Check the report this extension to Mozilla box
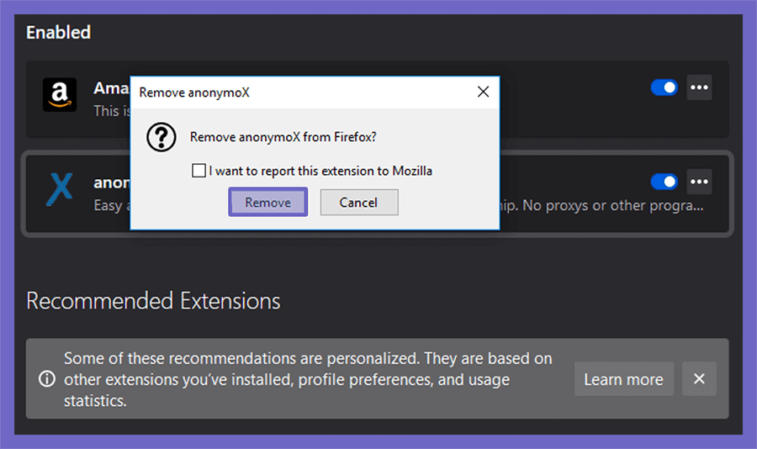Viewport: 757px width, 449px height. [199, 171]
